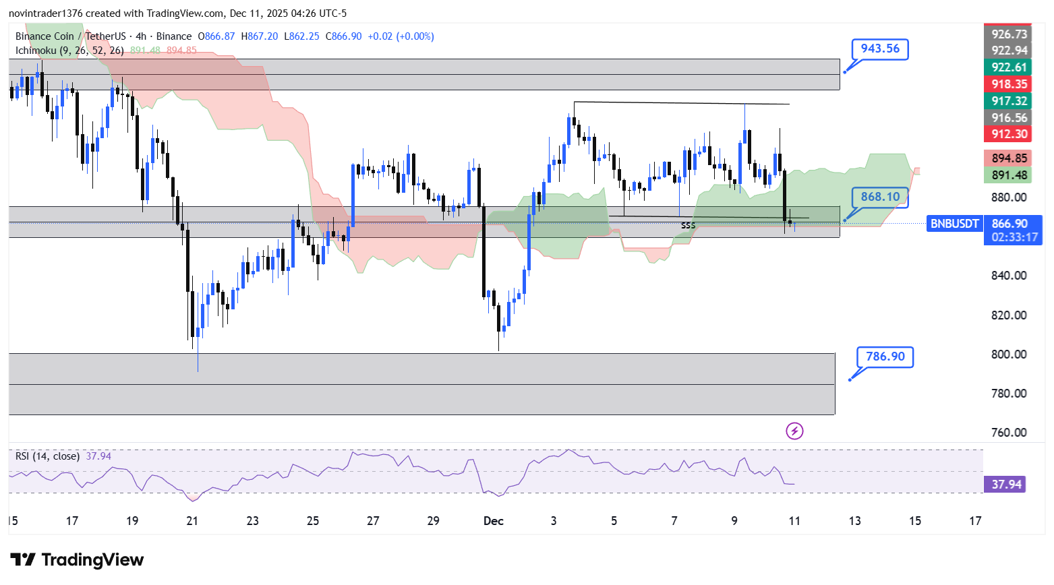Click the green 922.61 price axis label
The image size is (1054, 585).
click(x=1009, y=67)
